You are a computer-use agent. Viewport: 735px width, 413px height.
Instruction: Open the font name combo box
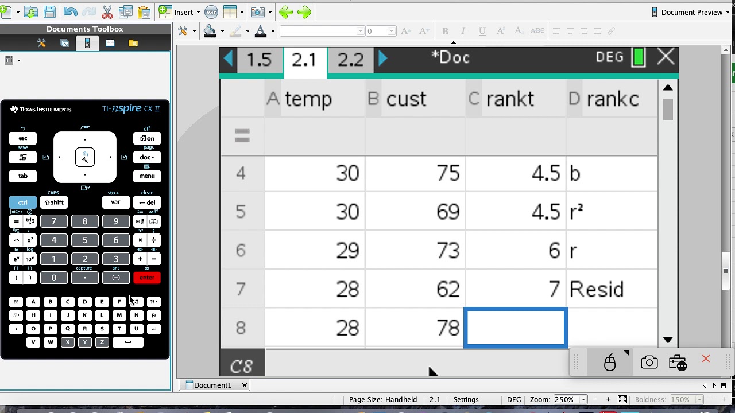[x=322, y=31]
